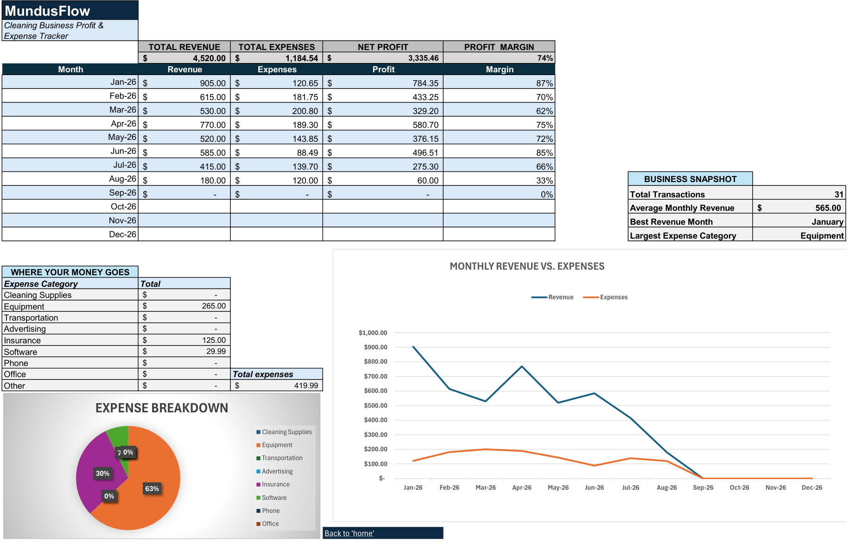
Task: Select the Insurance total 125.00 cell
Action: [184, 340]
